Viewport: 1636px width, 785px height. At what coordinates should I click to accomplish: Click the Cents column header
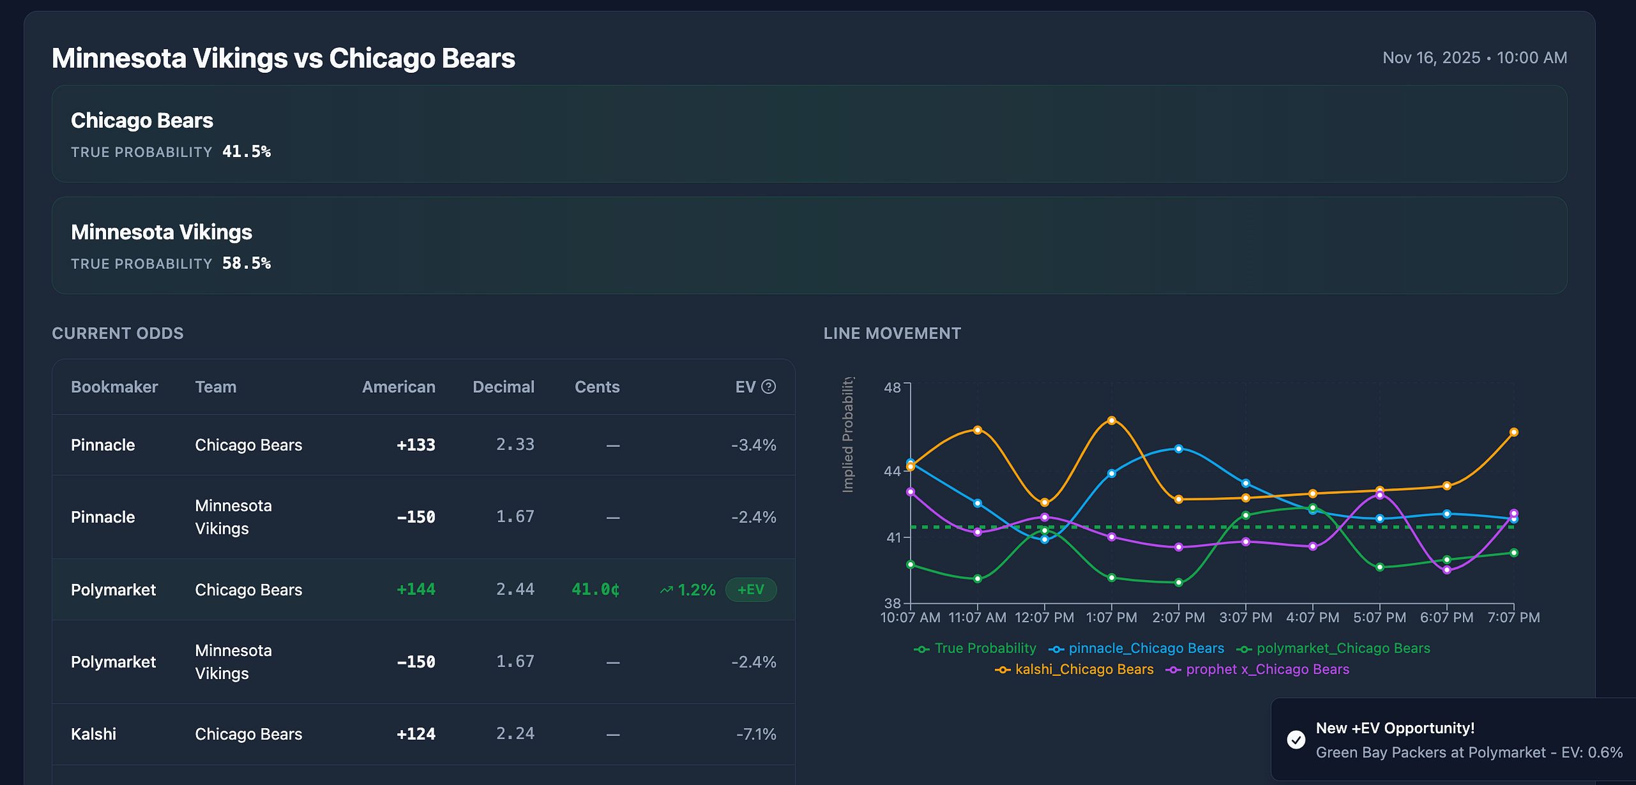(597, 387)
